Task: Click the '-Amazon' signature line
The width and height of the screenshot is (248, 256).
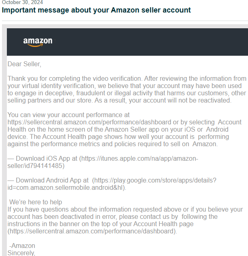Action: (x=22, y=246)
